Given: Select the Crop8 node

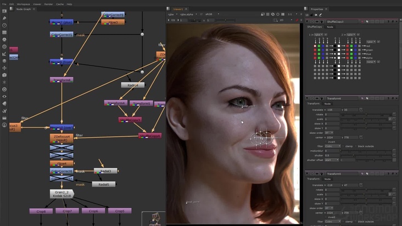Looking at the screenshot, I should [x=41, y=211].
